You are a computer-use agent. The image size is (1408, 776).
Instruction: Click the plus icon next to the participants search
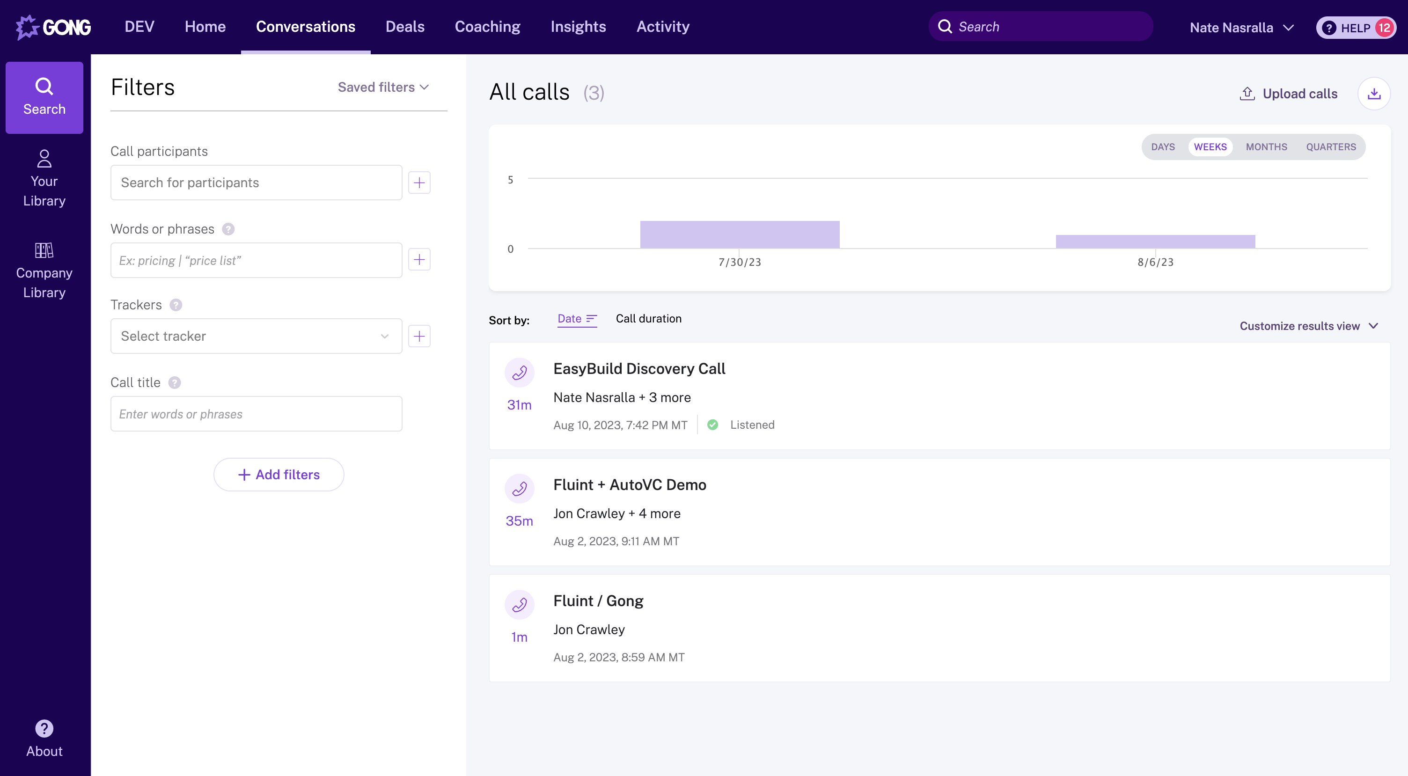coord(419,183)
